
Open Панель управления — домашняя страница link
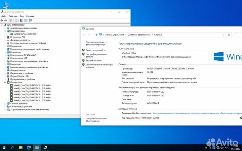96,43
